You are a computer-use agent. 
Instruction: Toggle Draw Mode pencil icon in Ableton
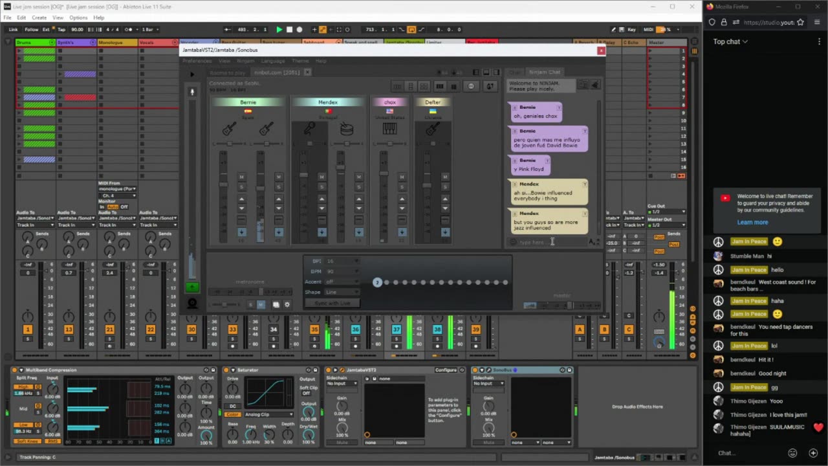click(x=613, y=29)
